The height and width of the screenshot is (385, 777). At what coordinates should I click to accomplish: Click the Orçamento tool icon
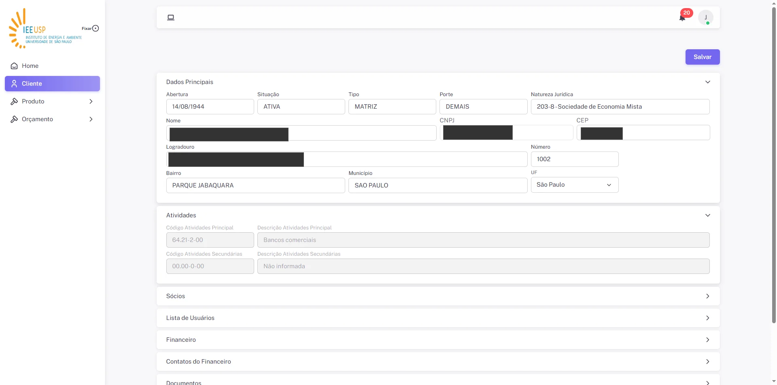click(x=14, y=119)
